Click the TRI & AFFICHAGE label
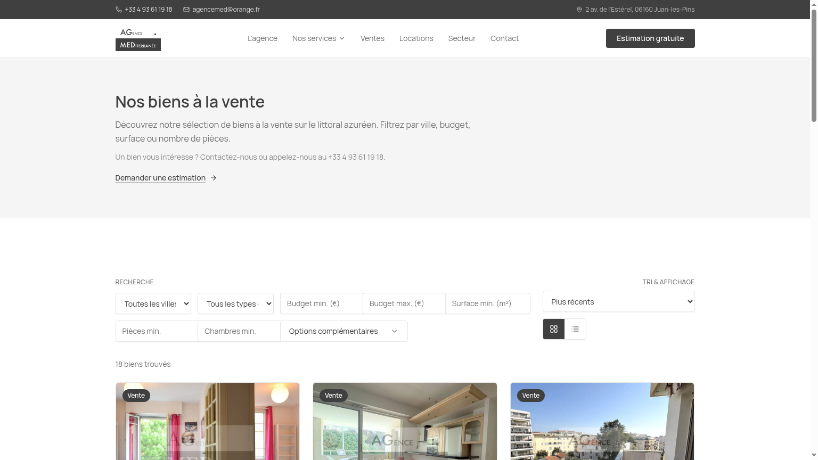The image size is (818, 460). point(668,282)
